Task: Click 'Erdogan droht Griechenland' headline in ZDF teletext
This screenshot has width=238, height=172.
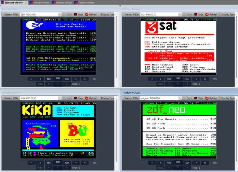Action: tap(51, 40)
